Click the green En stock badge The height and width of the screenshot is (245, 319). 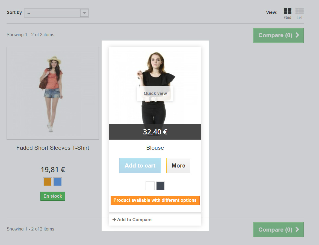coord(53,196)
